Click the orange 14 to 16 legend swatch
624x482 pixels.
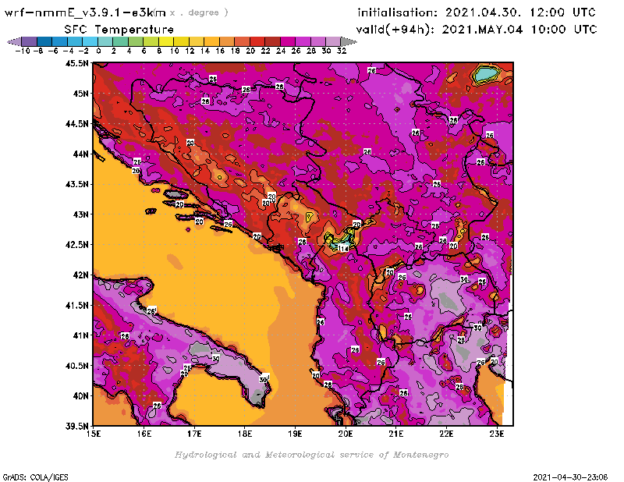pos(211,41)
